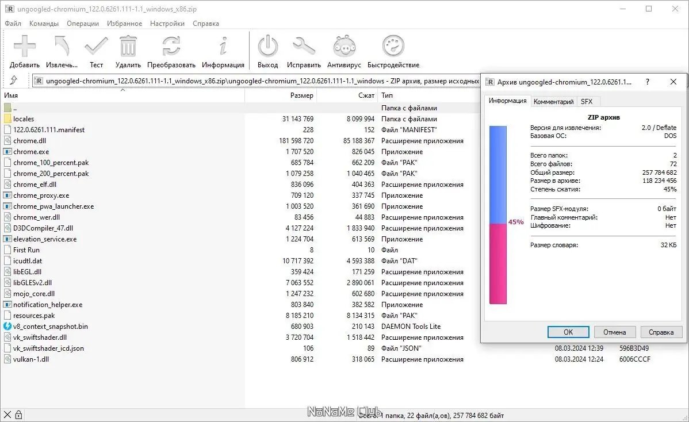
Task: Click the help question mark in dialog
Action: click(647, 82)
